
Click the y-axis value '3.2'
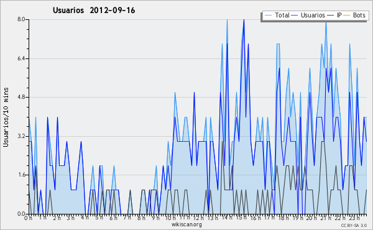[21, 136]
